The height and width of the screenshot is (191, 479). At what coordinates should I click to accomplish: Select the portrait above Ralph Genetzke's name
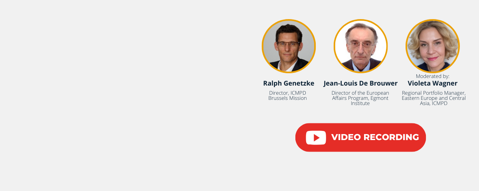coord(289,46)
